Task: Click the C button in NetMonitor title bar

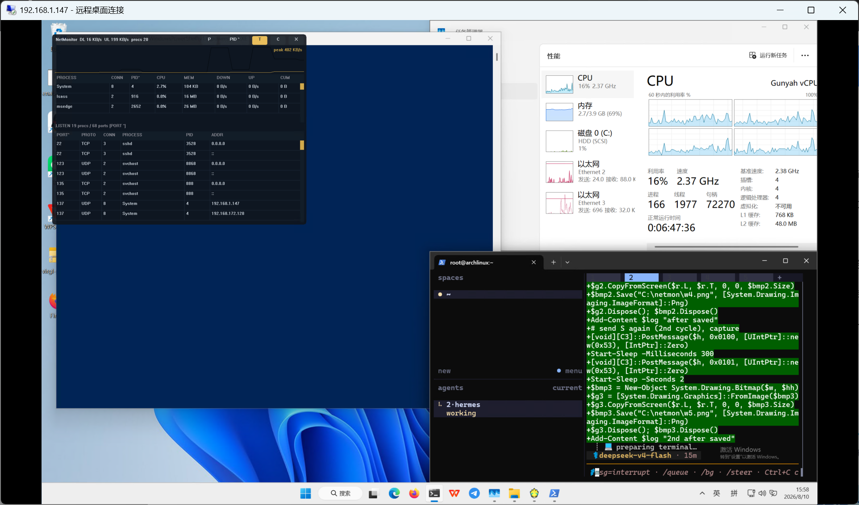Action: click(x=278, y=39)
